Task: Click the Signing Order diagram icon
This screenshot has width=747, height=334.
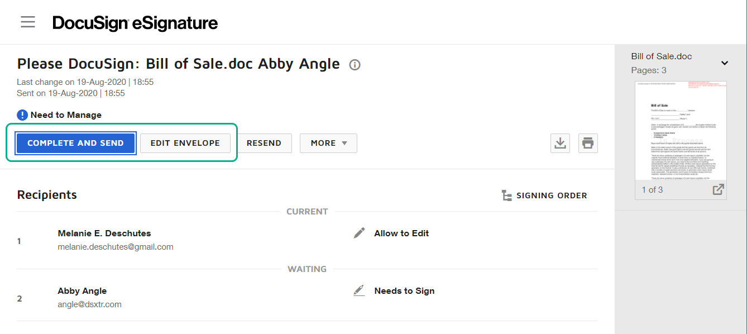Action: 507,195
